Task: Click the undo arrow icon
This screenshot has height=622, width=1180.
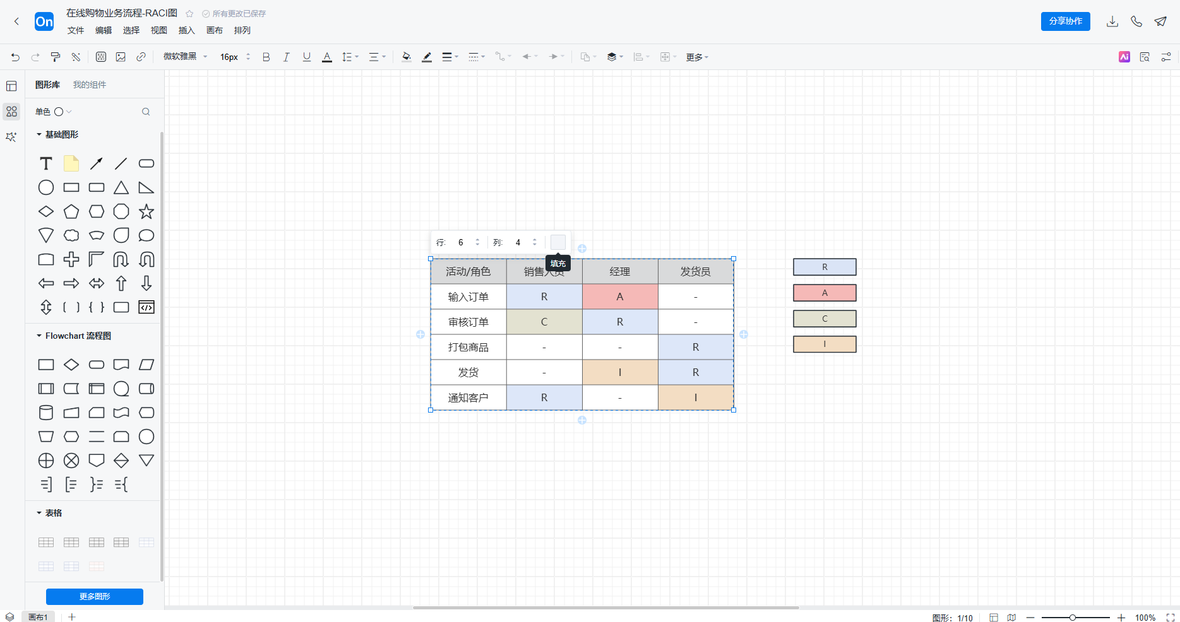Action: (15, 57)
